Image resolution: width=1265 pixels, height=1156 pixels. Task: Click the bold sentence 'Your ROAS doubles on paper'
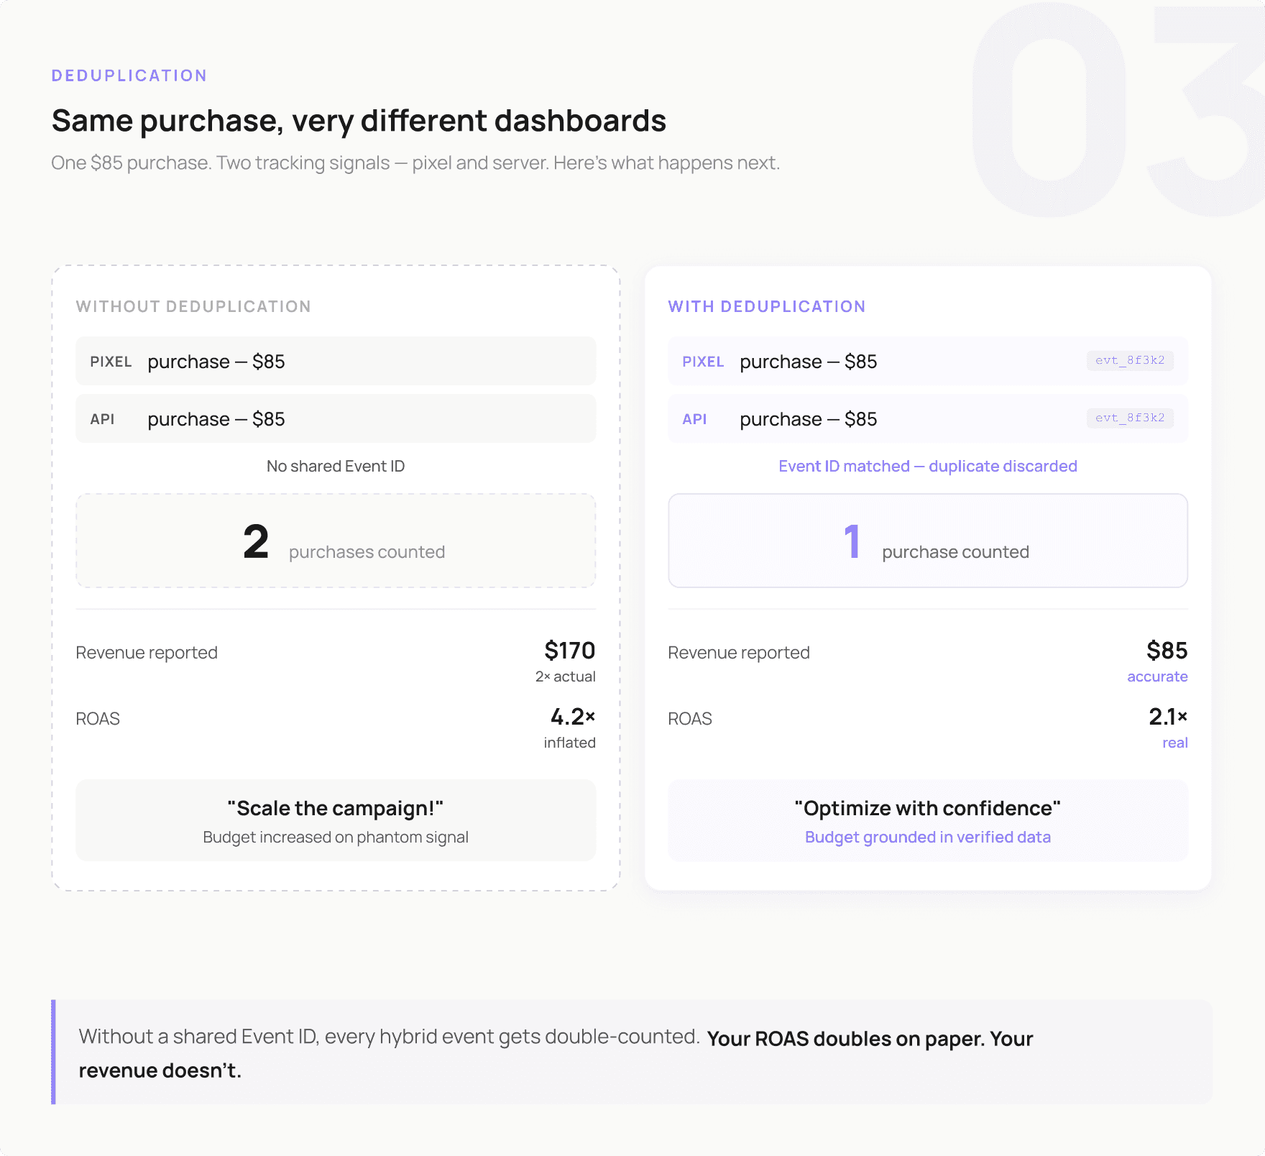(845, 1039)
